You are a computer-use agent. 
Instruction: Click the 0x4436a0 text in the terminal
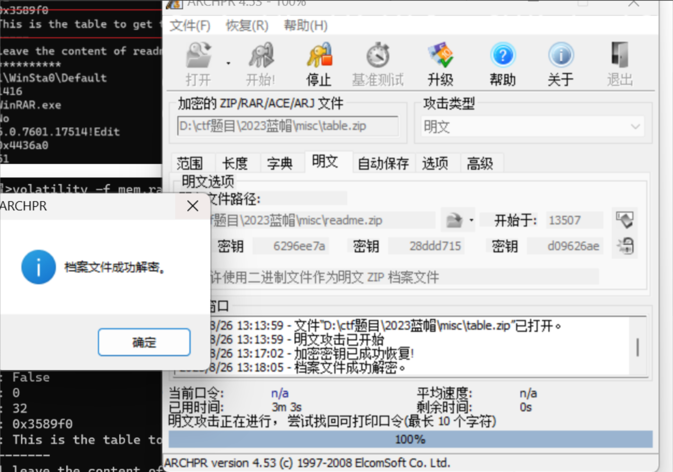click(x=24, y=145)
